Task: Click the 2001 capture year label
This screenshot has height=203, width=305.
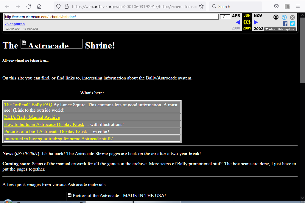Action: [247, 28]
